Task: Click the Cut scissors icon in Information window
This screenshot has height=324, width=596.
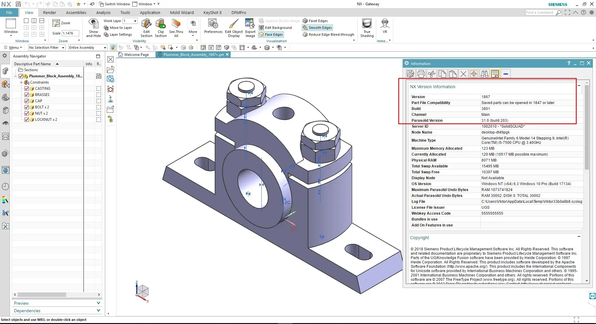Action: click(x=432, y=74)
